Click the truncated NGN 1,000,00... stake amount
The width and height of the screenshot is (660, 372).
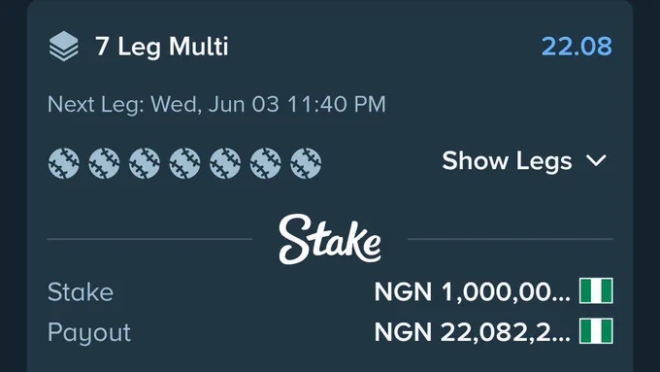pos(473,291)
